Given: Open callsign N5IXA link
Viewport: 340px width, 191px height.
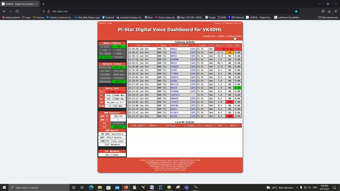Looking at the screenshot, I should point(174,116).
